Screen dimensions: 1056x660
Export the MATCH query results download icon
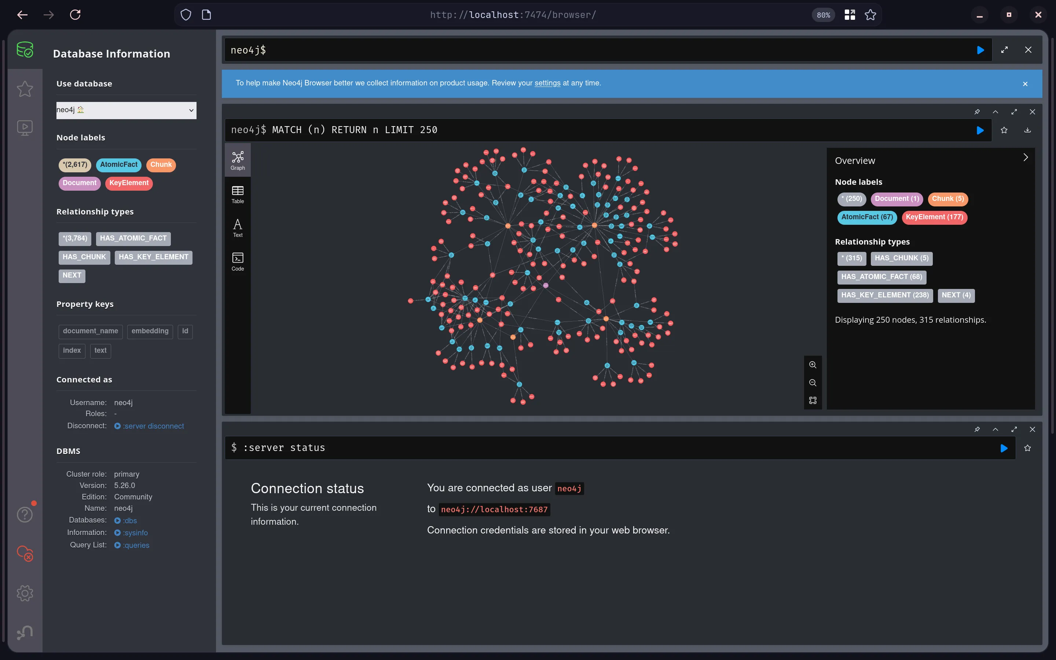point(1028,130)
